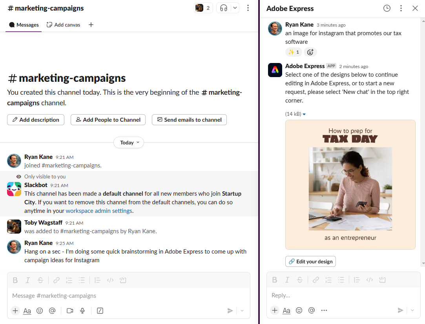View channel members count 2
425x324 pixels.
203,8
